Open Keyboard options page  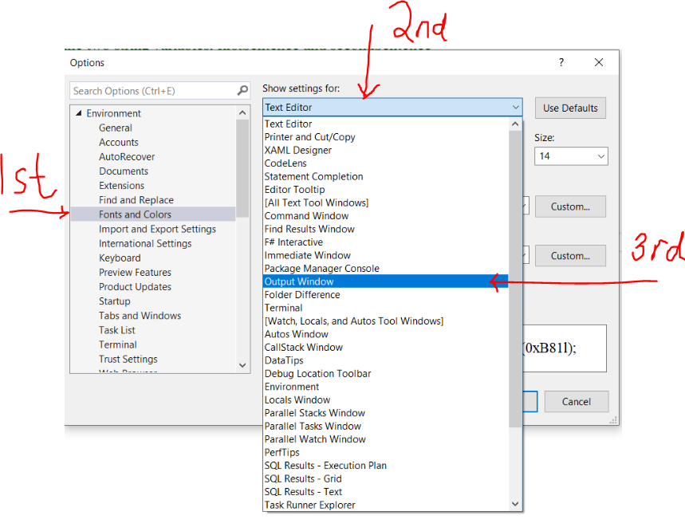120,258
